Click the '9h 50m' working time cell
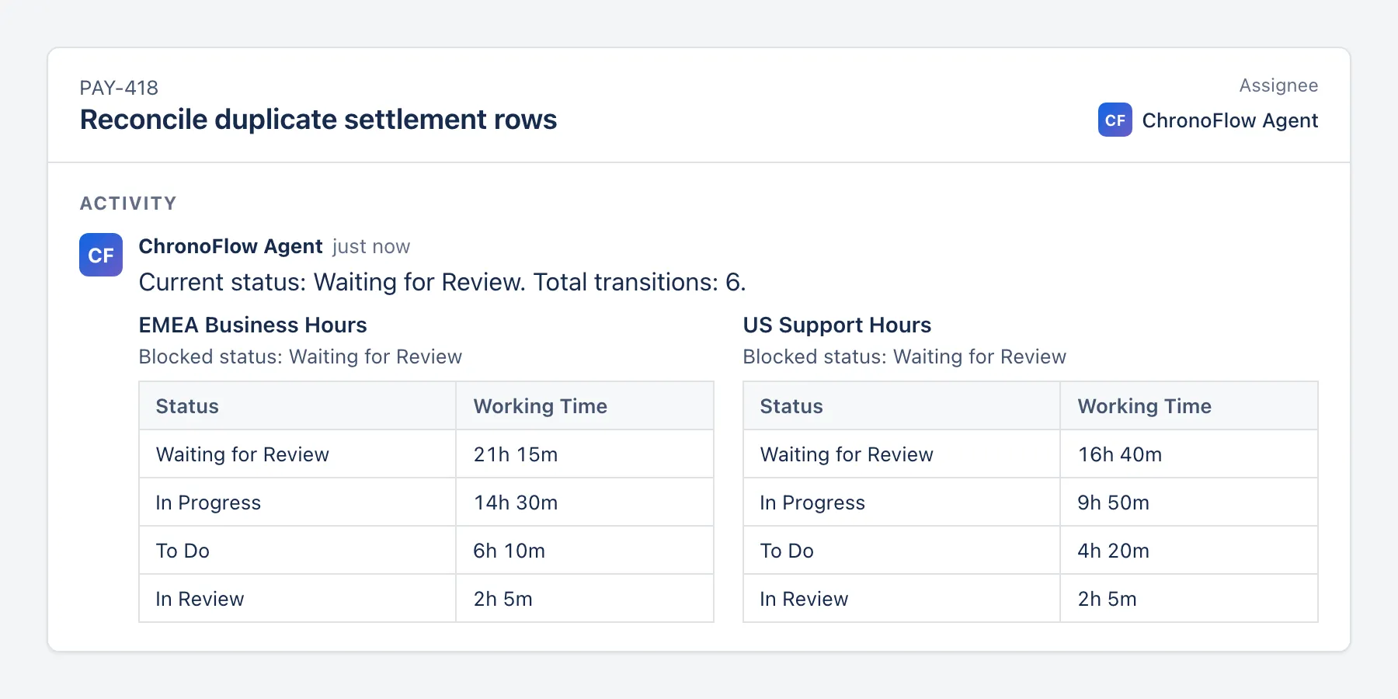 click(1189, 503)
